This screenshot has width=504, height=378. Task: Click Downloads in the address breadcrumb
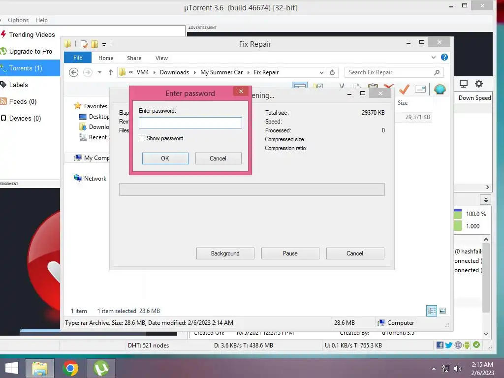point(174,72)
